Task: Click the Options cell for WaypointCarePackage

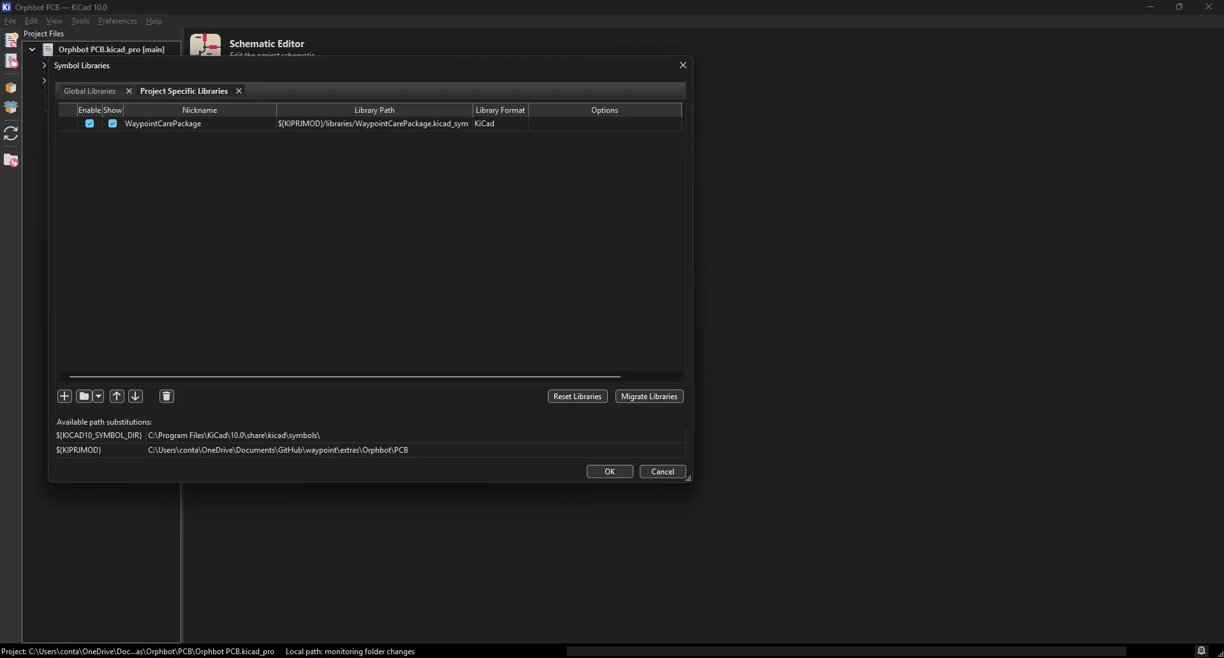Action: (x=605, y=124)
